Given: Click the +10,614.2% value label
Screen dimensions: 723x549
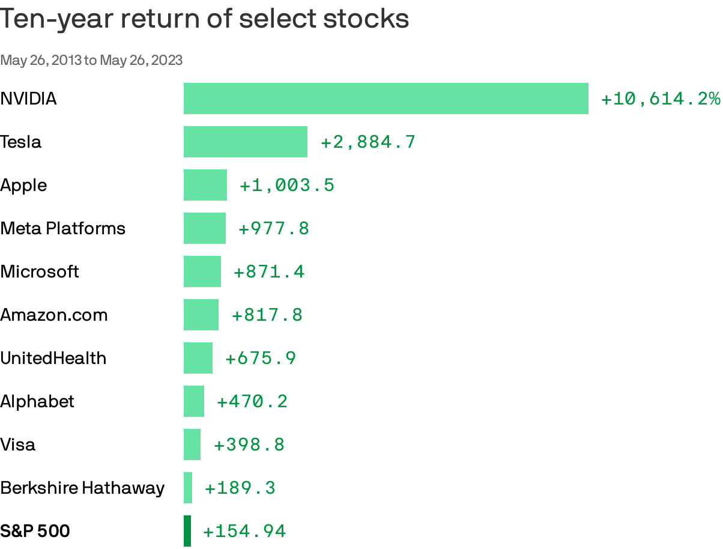Looking at the screenshot, I should click(x=660, y=99).
